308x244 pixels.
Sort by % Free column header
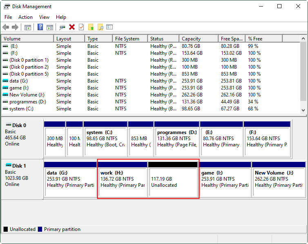click(264, 39)
